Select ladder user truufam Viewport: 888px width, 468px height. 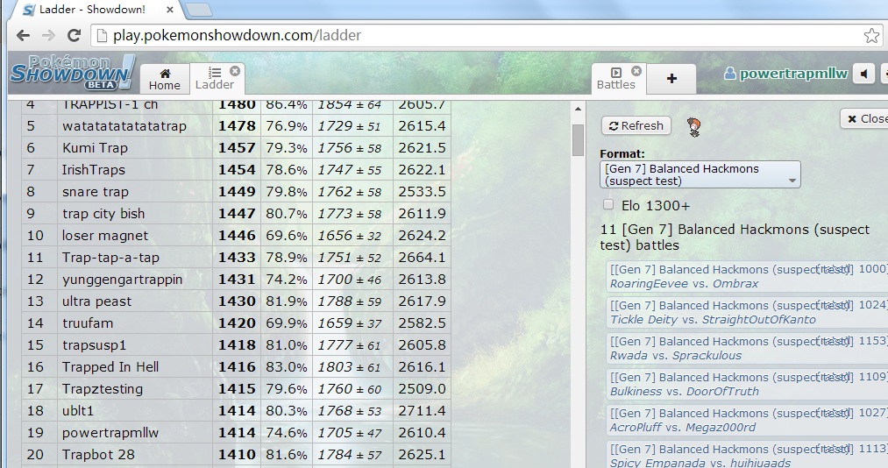tap(87, 323)
